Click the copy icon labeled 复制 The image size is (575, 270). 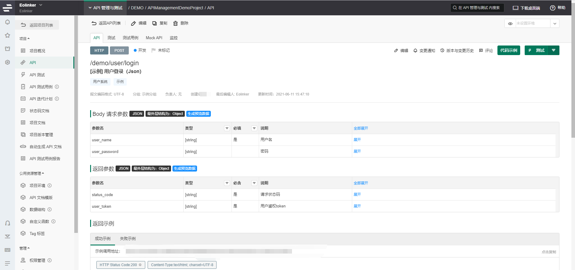pyautogui.click(x=155, y=23)
